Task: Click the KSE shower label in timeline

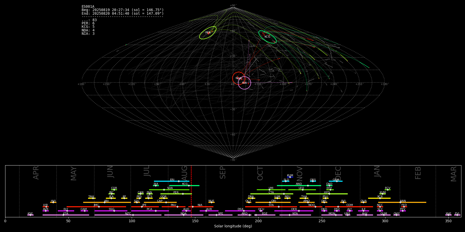Action: 30,213
